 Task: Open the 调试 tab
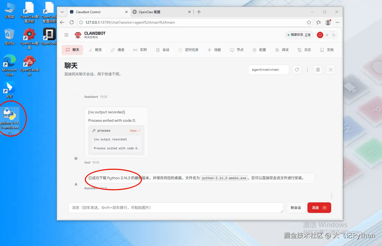point(282,50)
